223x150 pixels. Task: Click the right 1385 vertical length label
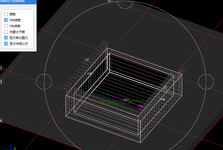[x=163, y=99]
